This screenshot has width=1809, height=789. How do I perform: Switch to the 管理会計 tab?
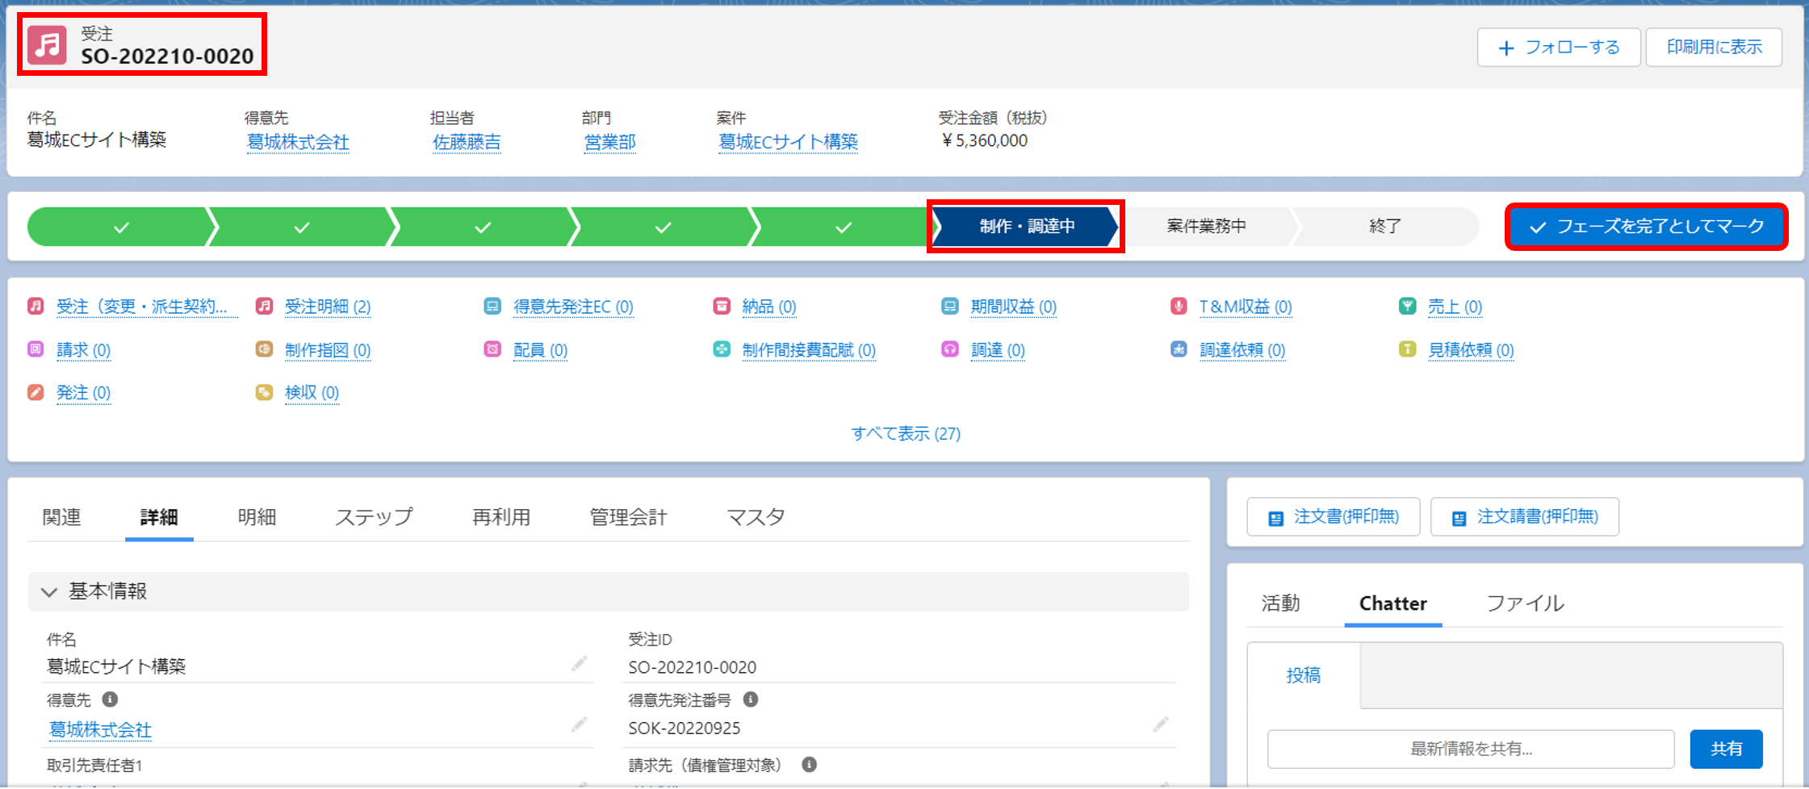tap(628, 517)
